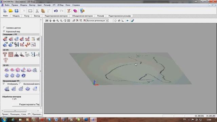Screen dimensions: 217x122
Task: Click the side panel horizontal scrollbar
Action: [15, 111]
